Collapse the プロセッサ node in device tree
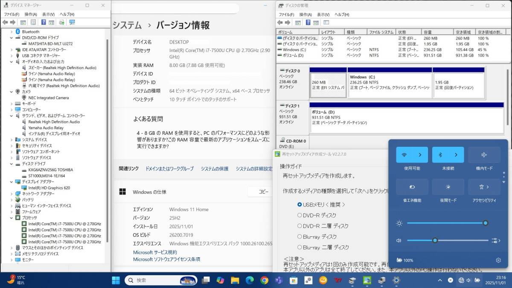512x288 pixels. 12,218
